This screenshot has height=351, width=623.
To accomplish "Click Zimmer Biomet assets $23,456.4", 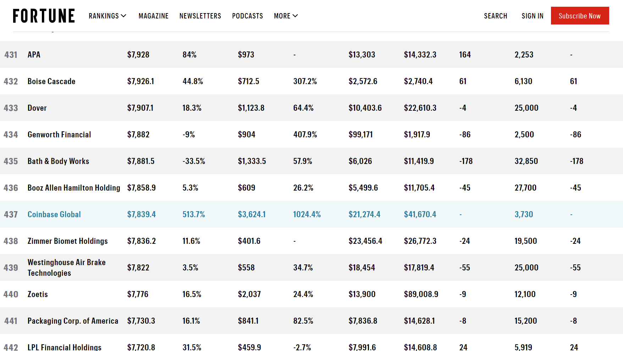I will coord(365,241).
